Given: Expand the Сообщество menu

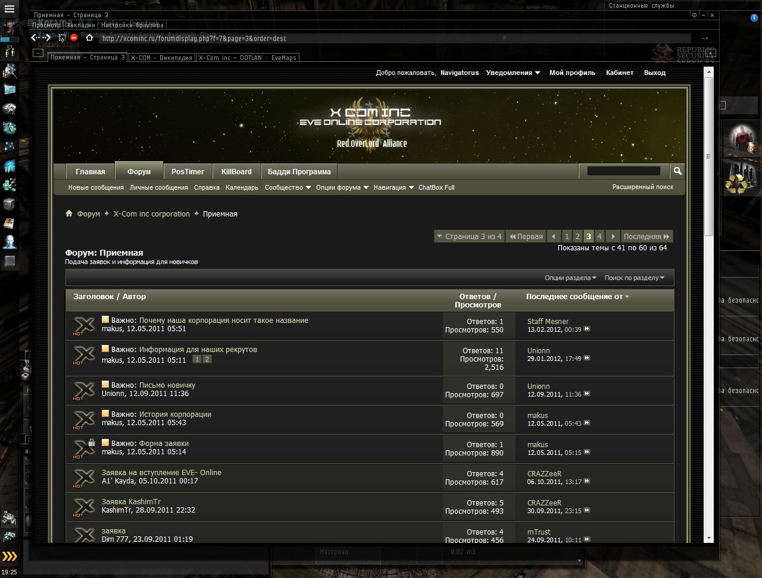Looking at the screenshot, I should 288,187.
